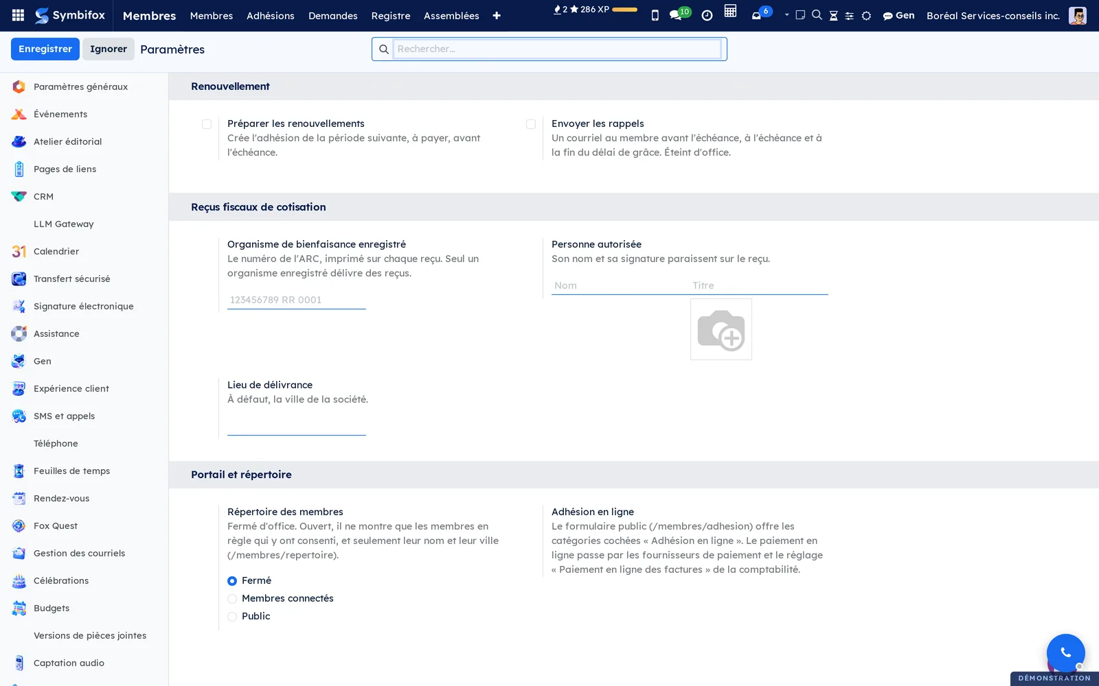This screenshot has width=1099, height=686.
Task: Open the Assemblées menu
Action: pyautogui.click(x=451, y=15)
